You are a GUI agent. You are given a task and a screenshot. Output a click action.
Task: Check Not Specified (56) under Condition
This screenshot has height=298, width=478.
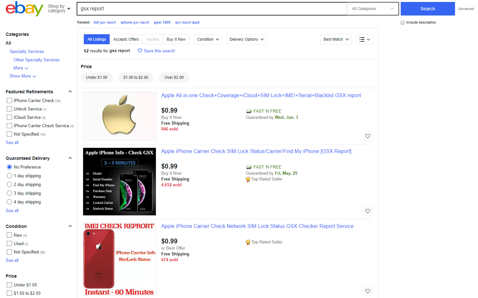coord(9,252)
